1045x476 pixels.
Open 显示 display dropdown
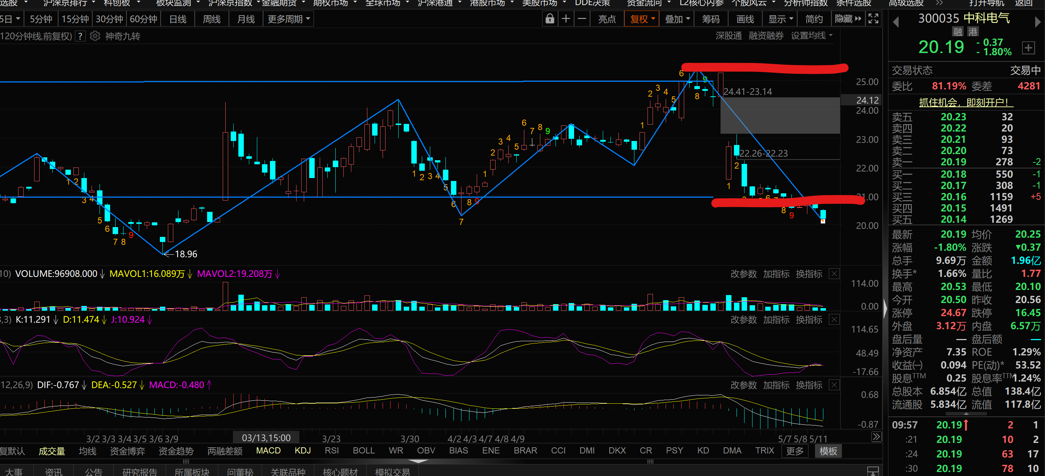780,19
